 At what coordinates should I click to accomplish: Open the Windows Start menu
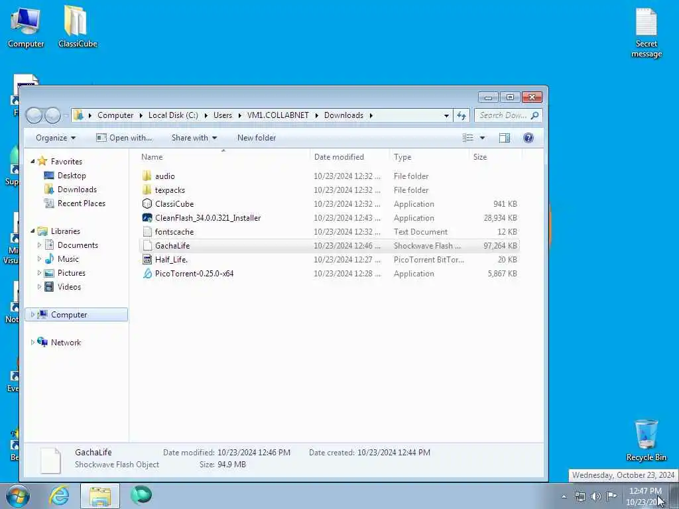18,496
